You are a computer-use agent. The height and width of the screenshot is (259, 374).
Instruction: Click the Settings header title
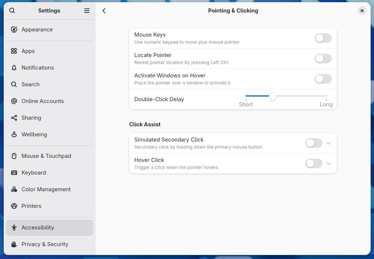coord(49,10)
